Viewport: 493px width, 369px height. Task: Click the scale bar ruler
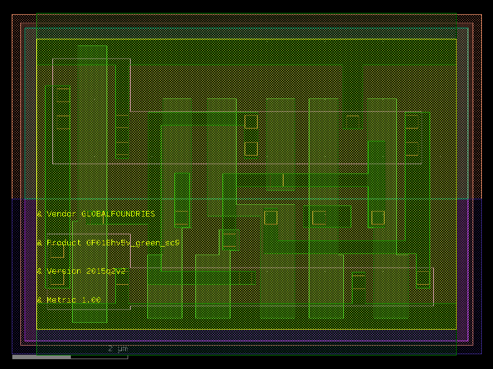tap(70, 357)
